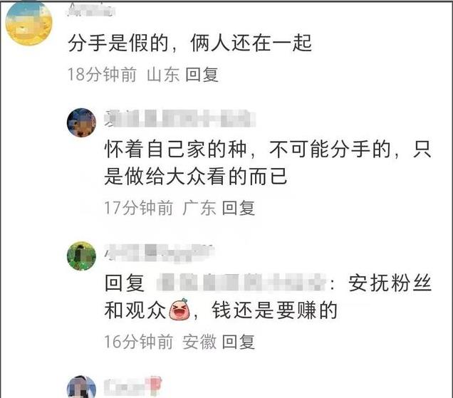
Task: Click the laughing emoji in the third comment
Action: point(179,310)
